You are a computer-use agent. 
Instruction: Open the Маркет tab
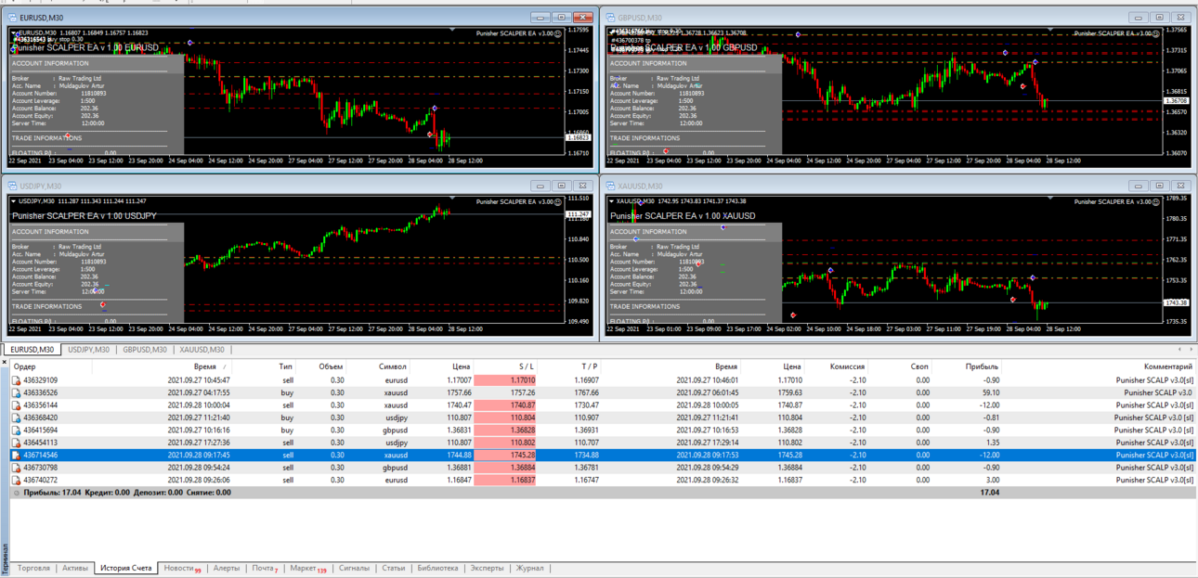[307, 568]
